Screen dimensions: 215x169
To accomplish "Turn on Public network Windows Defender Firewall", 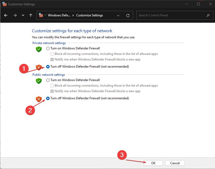I will (48, 80).
